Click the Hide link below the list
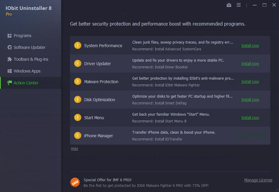The image size is (279, 192). (74, 149)
